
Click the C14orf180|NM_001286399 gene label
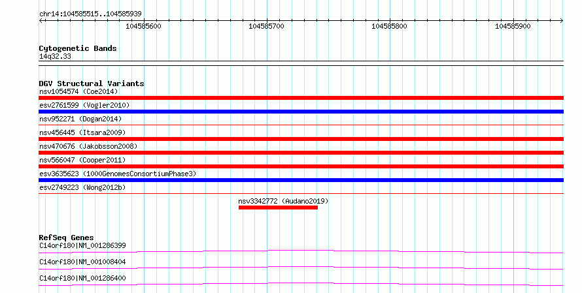pos(82,245)
